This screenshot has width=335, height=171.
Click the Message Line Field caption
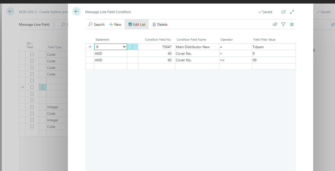pos(34,24)
